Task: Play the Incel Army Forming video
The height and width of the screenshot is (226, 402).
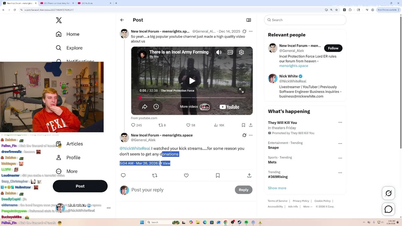Action: (192, 81)
